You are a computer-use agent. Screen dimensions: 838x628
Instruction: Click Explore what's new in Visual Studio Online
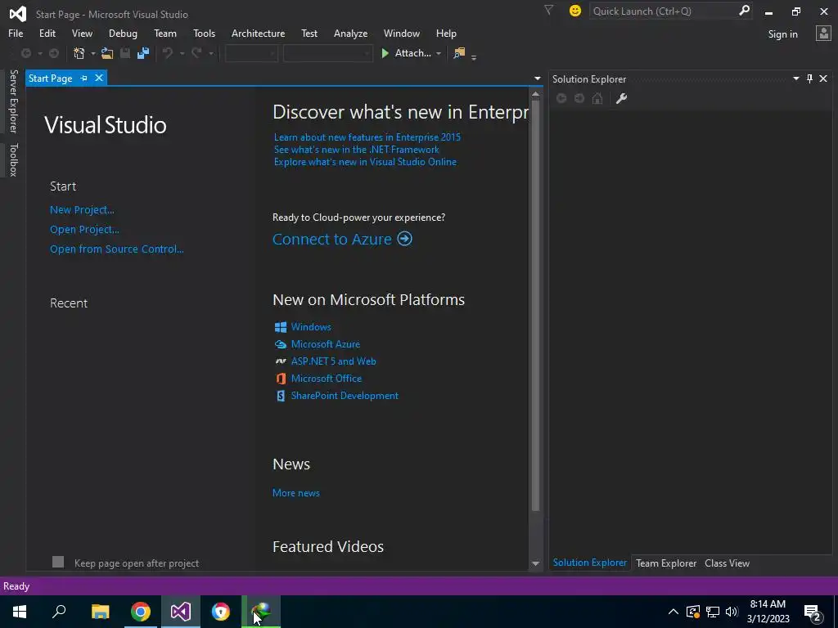(365, 162)
